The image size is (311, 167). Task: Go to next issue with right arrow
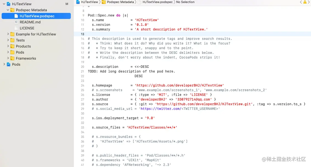[309, 2]
